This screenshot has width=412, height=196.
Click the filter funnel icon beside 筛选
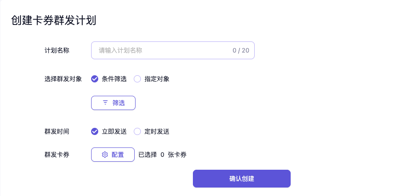pyautogui.click(x=105, y=103)
